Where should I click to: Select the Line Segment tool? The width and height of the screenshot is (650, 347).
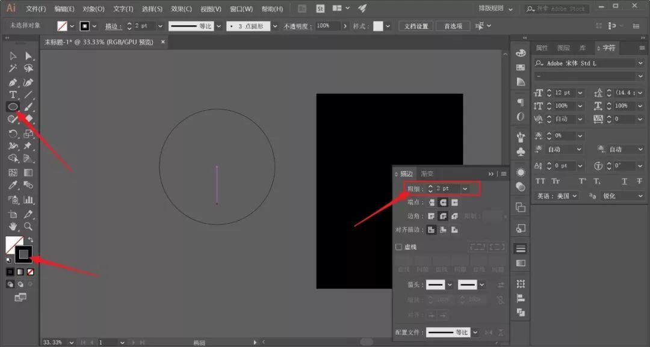tap(28, 95)
